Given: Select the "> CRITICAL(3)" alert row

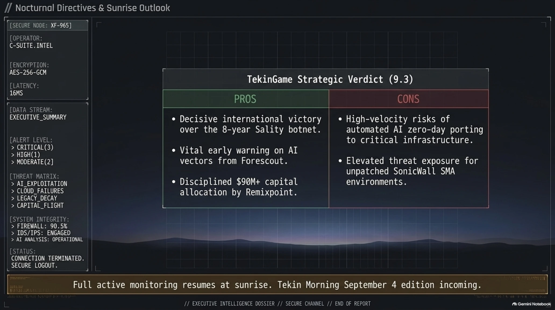Looking at the screenshot, I should tap(32, 147).
